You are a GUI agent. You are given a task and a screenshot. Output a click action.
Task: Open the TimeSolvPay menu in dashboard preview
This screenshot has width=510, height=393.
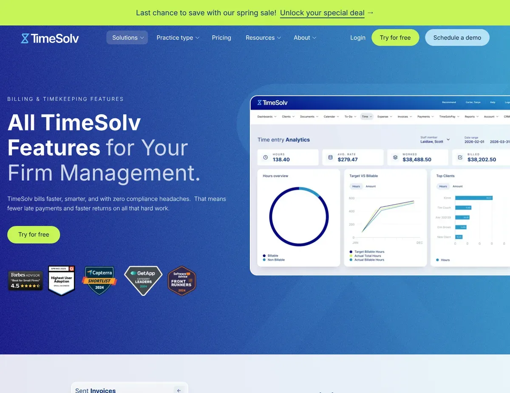click(449, 116)
